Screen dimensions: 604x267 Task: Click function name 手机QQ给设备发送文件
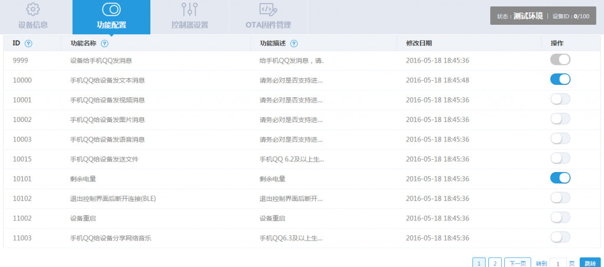[104, 159]
